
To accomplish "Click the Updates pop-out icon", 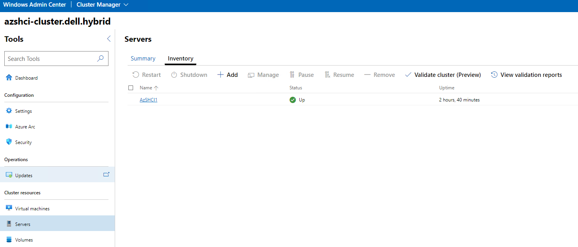I will click(106, 174).
